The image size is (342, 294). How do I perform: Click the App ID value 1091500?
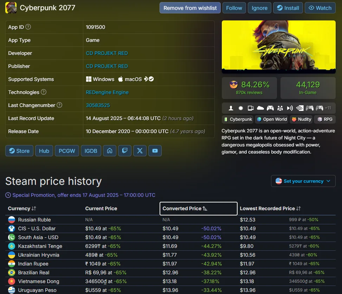coord(96,27)
